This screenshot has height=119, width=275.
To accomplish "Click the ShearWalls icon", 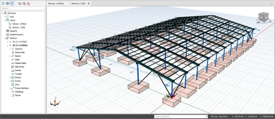I will [x=13, y=53].
